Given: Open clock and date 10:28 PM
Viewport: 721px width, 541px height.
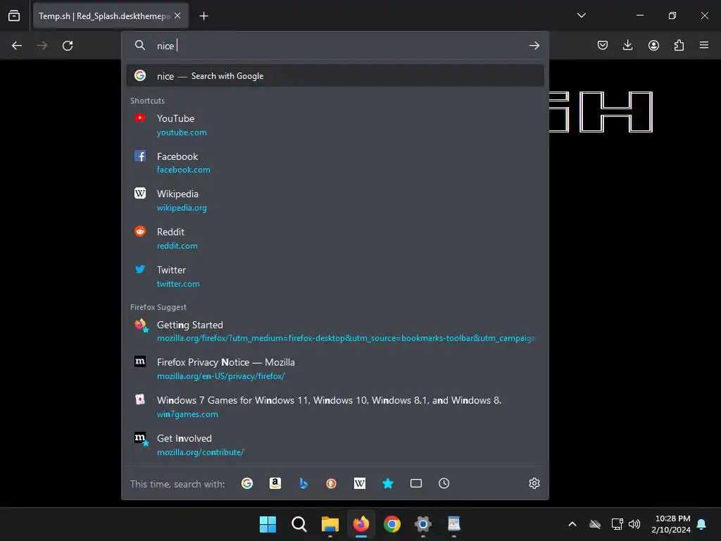Looking at the screenshot, I should pos(671,524).
